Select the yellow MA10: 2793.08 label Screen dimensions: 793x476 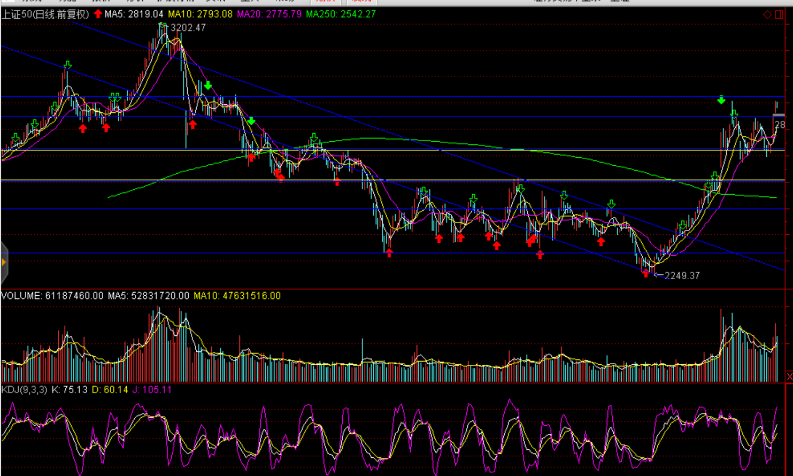pyautogui.click(x=200, y=14)
